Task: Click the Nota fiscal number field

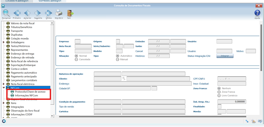Action: click(83, 46)
